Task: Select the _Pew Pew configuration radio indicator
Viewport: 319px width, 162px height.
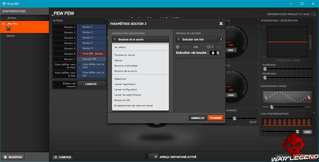Action: [x=4, y=24]
